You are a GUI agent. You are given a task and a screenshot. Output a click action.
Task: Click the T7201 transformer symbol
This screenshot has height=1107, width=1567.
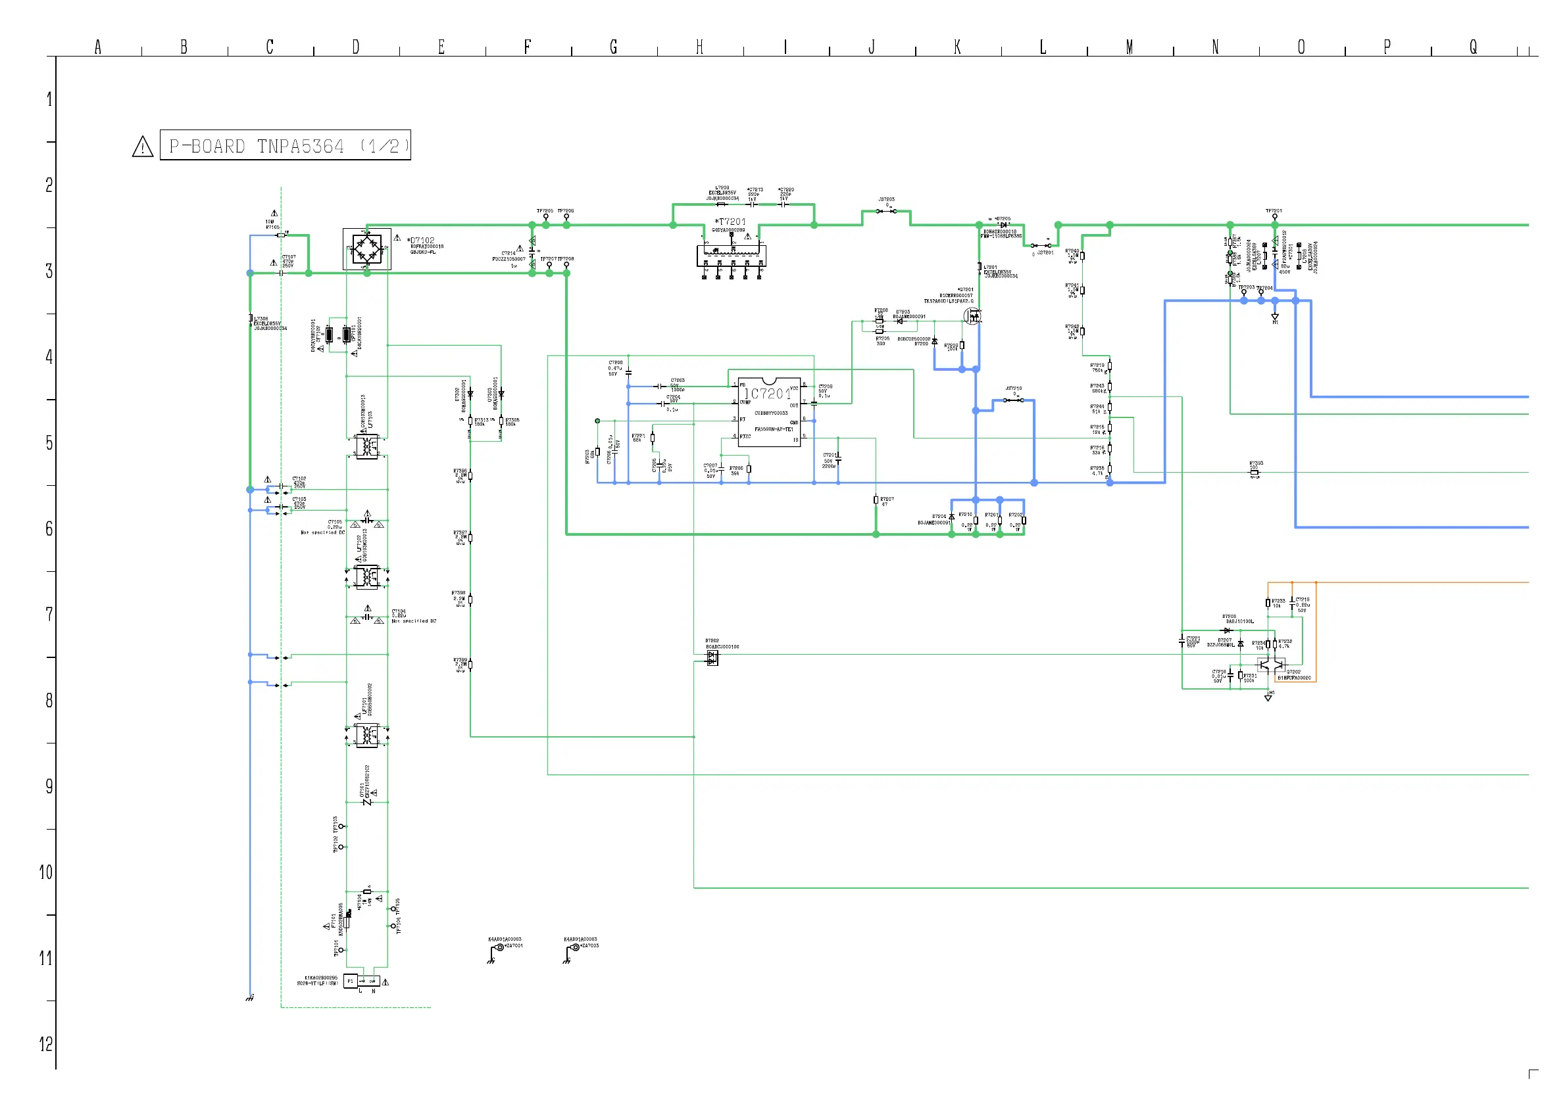pyautogui.click(x=731, y=254)
